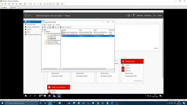Click the Ocultar link in Server Manager panel
Screen dimensions: 187x105
pyautogui.click(x=156, y=48)
